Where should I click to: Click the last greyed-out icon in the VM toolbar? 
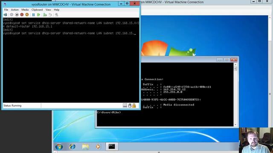coord(56,15)
